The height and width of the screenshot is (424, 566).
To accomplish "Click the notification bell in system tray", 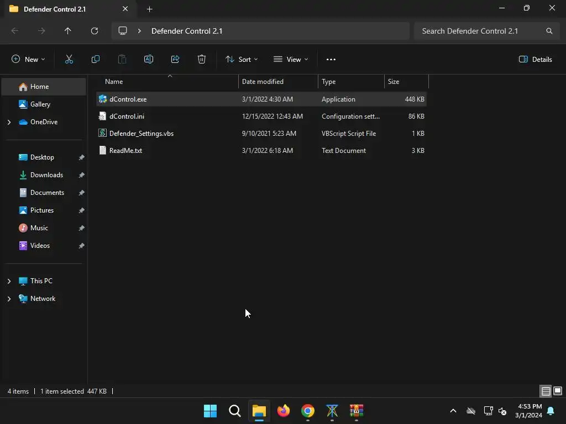I will tap(551, 411).
